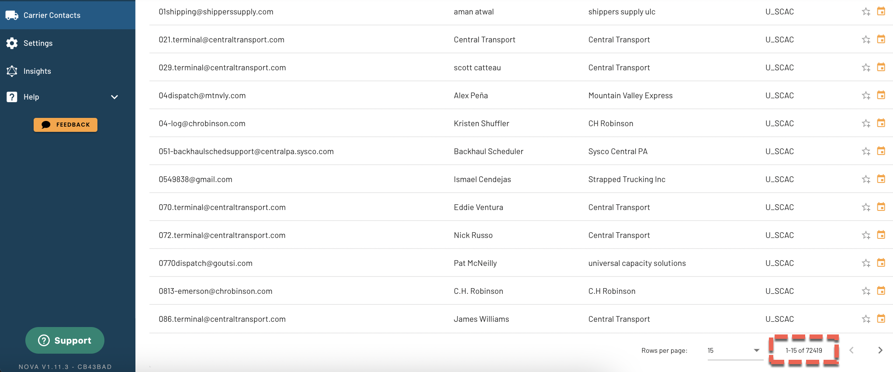The width and height of the screenshot is (893, 372).
Task: Favorite the 04dispatch@mtnvly.com contact
Action: (x=866, y=96)
